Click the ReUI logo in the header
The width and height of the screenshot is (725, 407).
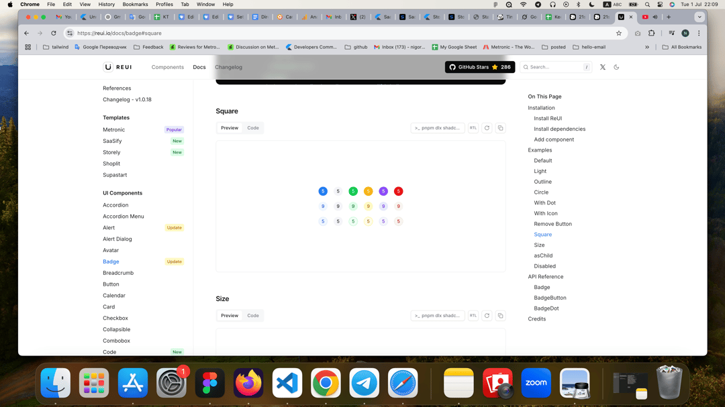[117, 67]
